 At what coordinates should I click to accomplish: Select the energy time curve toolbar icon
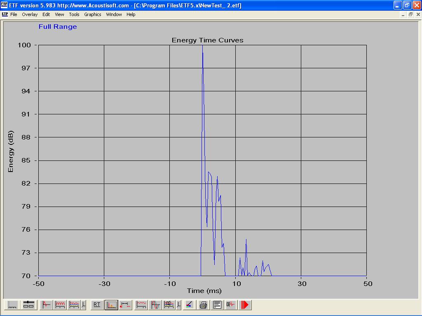click(111, 305)
